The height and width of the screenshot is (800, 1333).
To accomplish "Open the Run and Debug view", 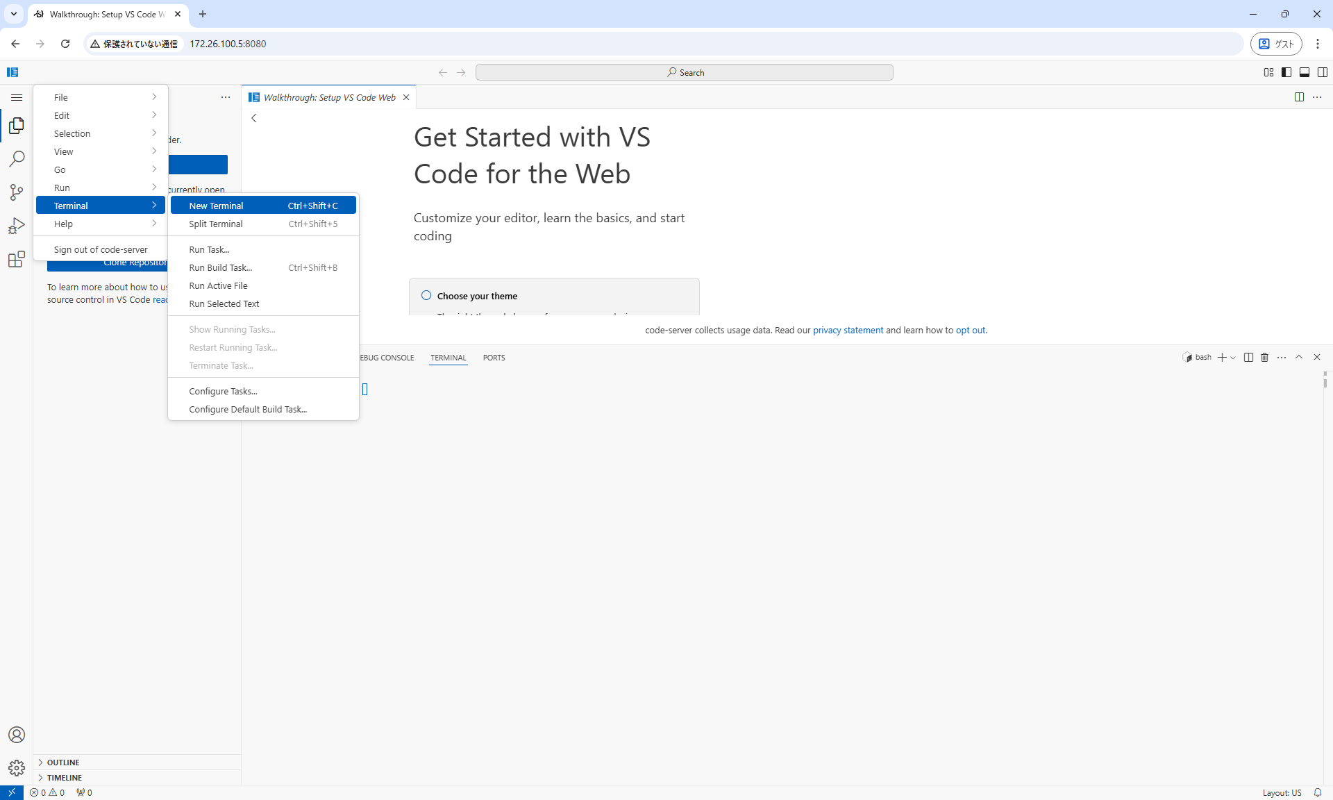I will pyautogui.click(x=17, y=226).
